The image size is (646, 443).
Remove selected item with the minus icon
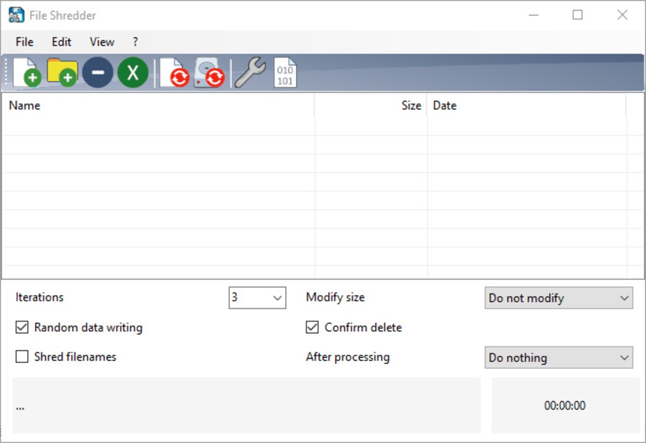(97, 73)
